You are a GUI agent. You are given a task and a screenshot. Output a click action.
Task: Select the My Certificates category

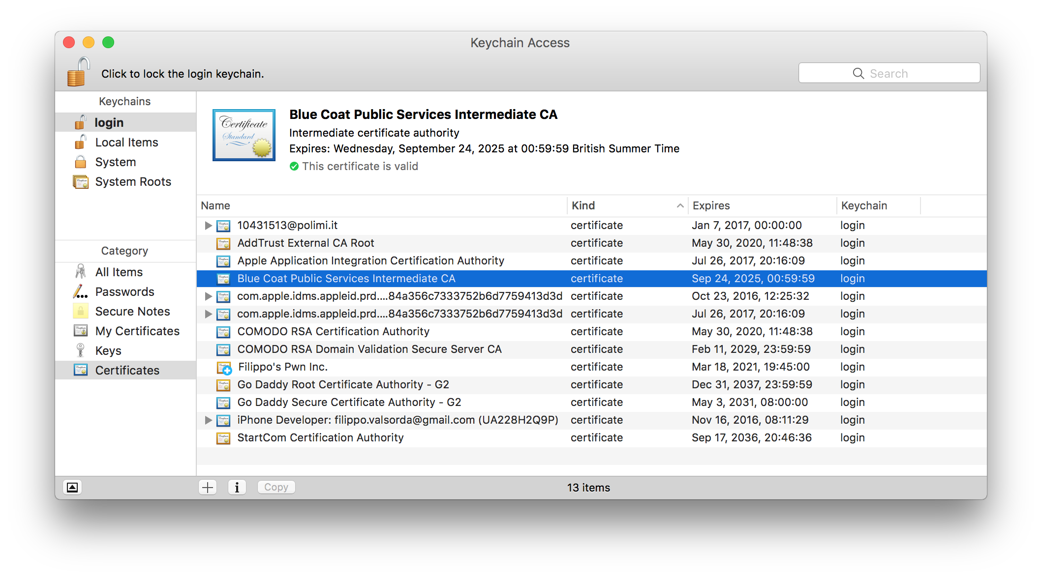(137, 331)
